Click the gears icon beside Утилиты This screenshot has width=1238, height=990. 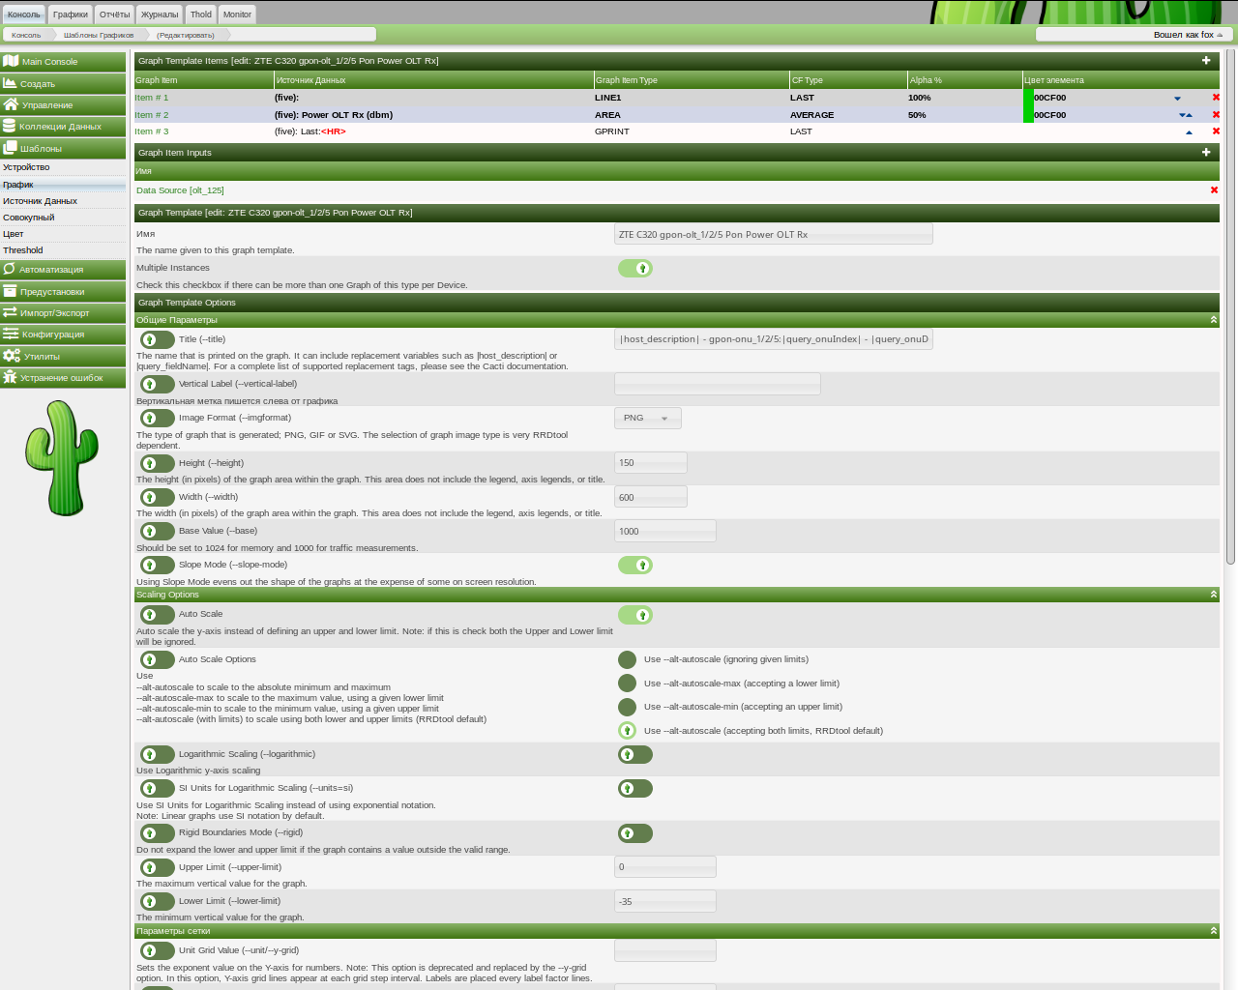click(x=11, y=356)
